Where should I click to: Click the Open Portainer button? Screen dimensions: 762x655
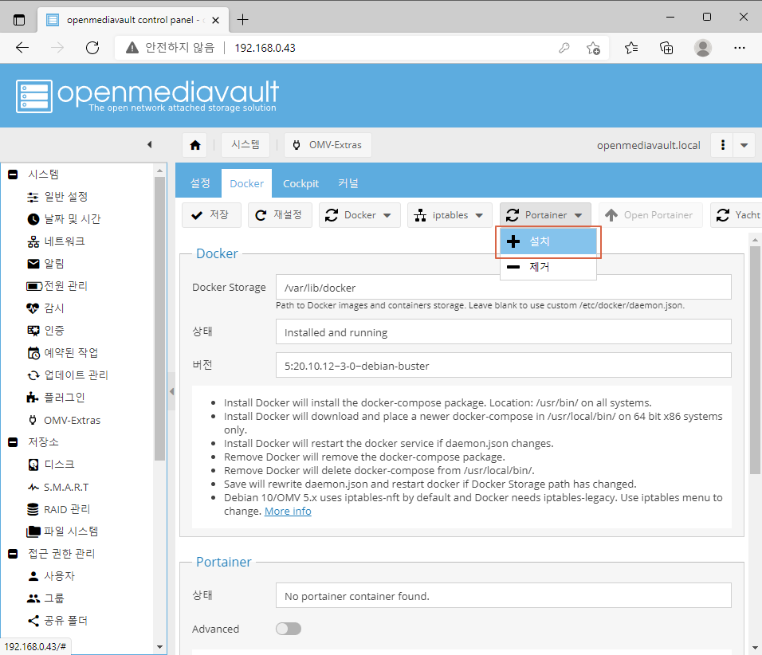click(x=650, y=215)
